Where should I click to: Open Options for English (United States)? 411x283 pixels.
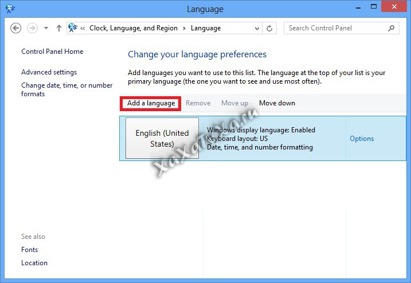[362, 139]
